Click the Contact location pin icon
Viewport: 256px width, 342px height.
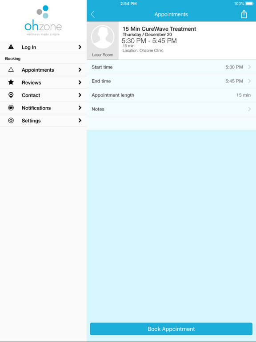pos(11,95)
